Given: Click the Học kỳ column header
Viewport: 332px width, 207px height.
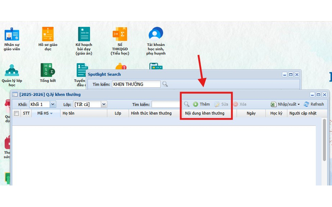Looking at the screenshot, I should tap(276, 113).
